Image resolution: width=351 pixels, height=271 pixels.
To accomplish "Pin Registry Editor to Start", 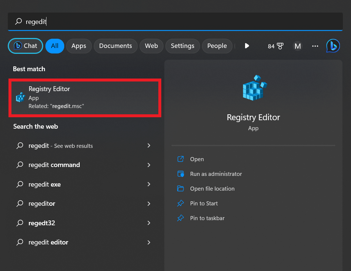I will 204,203.
